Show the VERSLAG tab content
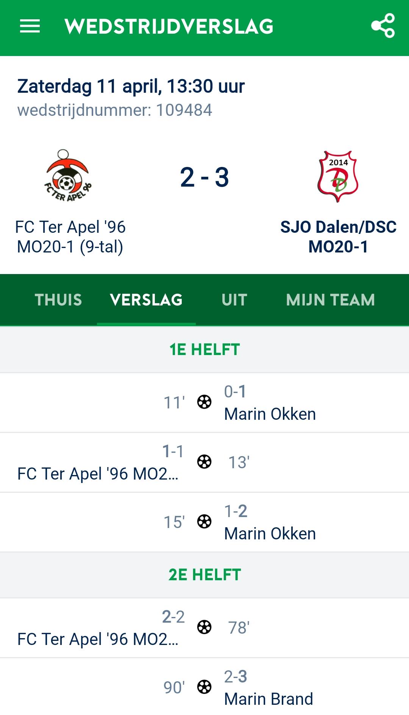 (146, 300)
